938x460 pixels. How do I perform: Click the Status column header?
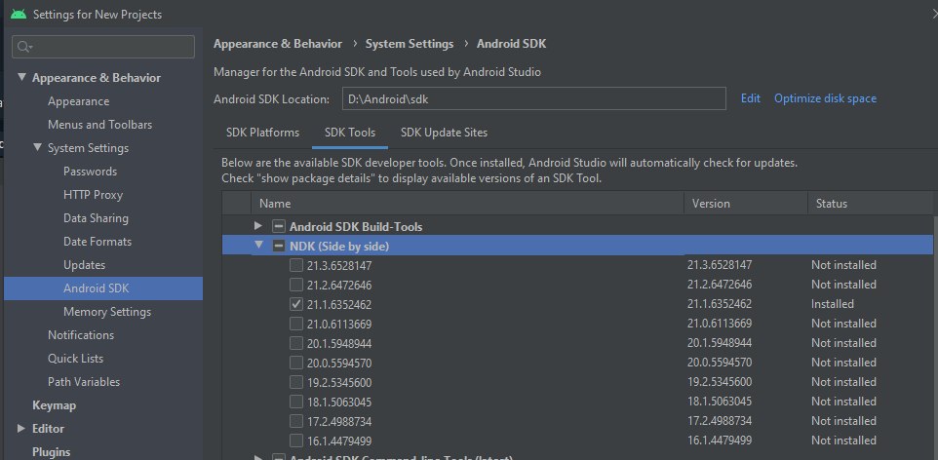(x=871, y=204)
